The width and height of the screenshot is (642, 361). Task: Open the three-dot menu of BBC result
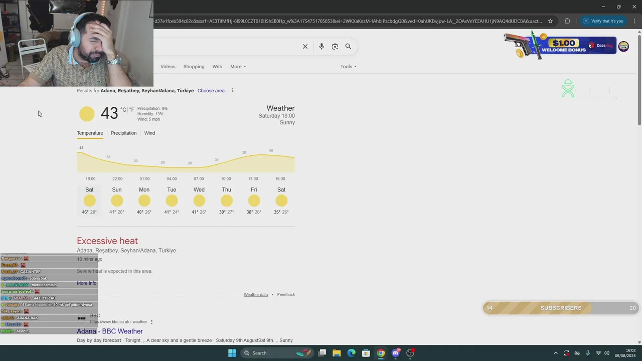click(x=151, y=322)
